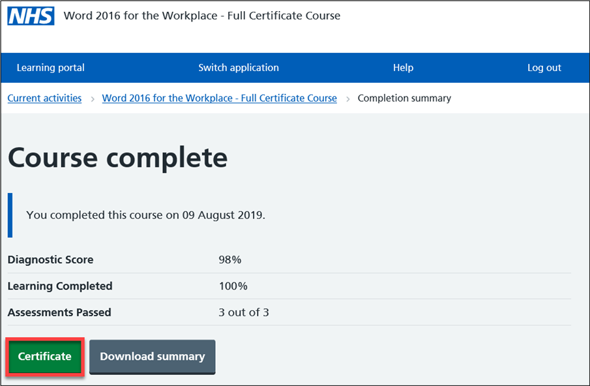This screenshot has height=386, width=590.
Task: Click the 100% learning completed value
Action: [233, 286]
